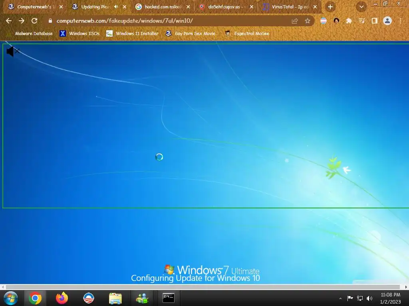View site security lock info
409x306 pixels.
tap(50, 21)
